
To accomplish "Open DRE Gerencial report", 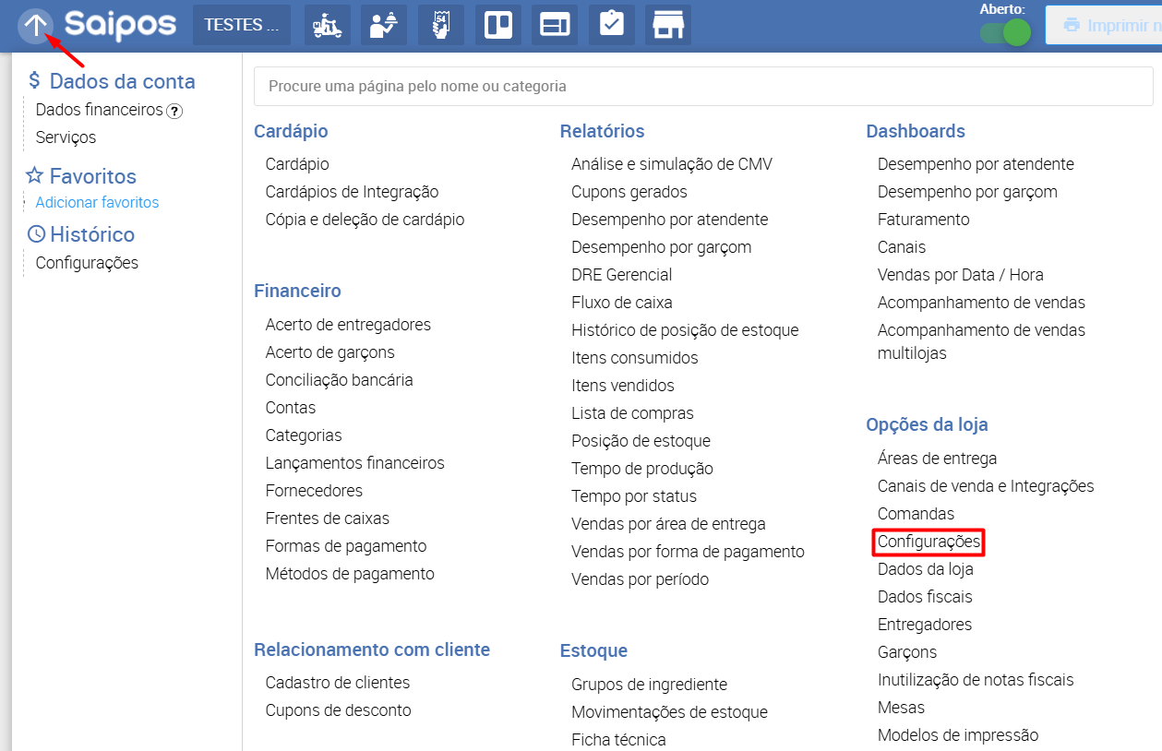I will 621,275.
